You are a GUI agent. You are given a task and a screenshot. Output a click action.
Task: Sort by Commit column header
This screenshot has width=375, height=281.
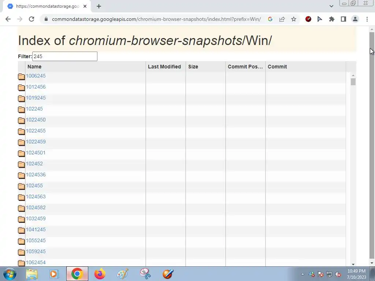coord(277,67)
